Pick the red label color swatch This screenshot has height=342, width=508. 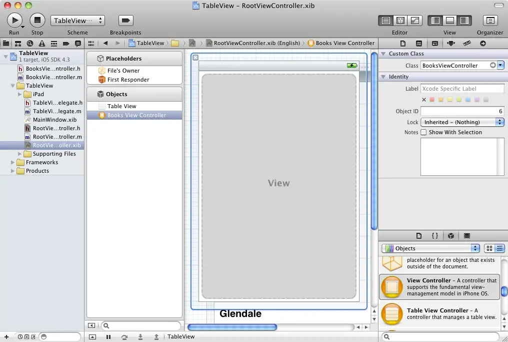tap(432, 100)
